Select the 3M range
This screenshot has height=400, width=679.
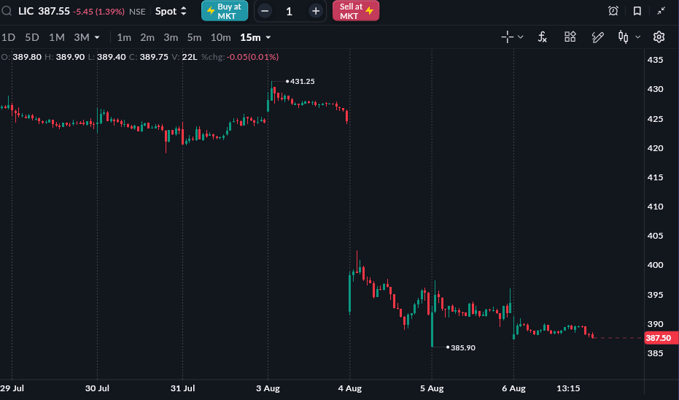pos(82,37)
